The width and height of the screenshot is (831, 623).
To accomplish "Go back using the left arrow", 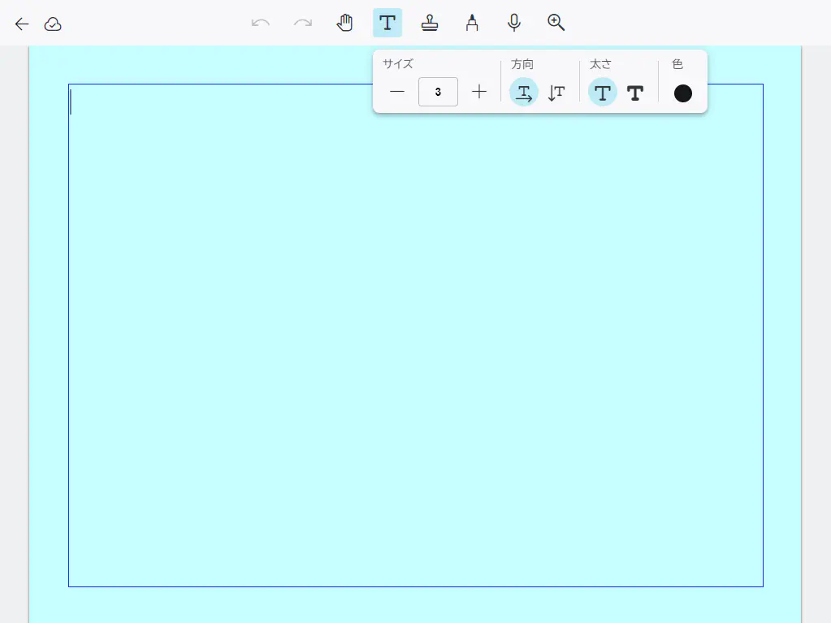I will coord(22,24).
